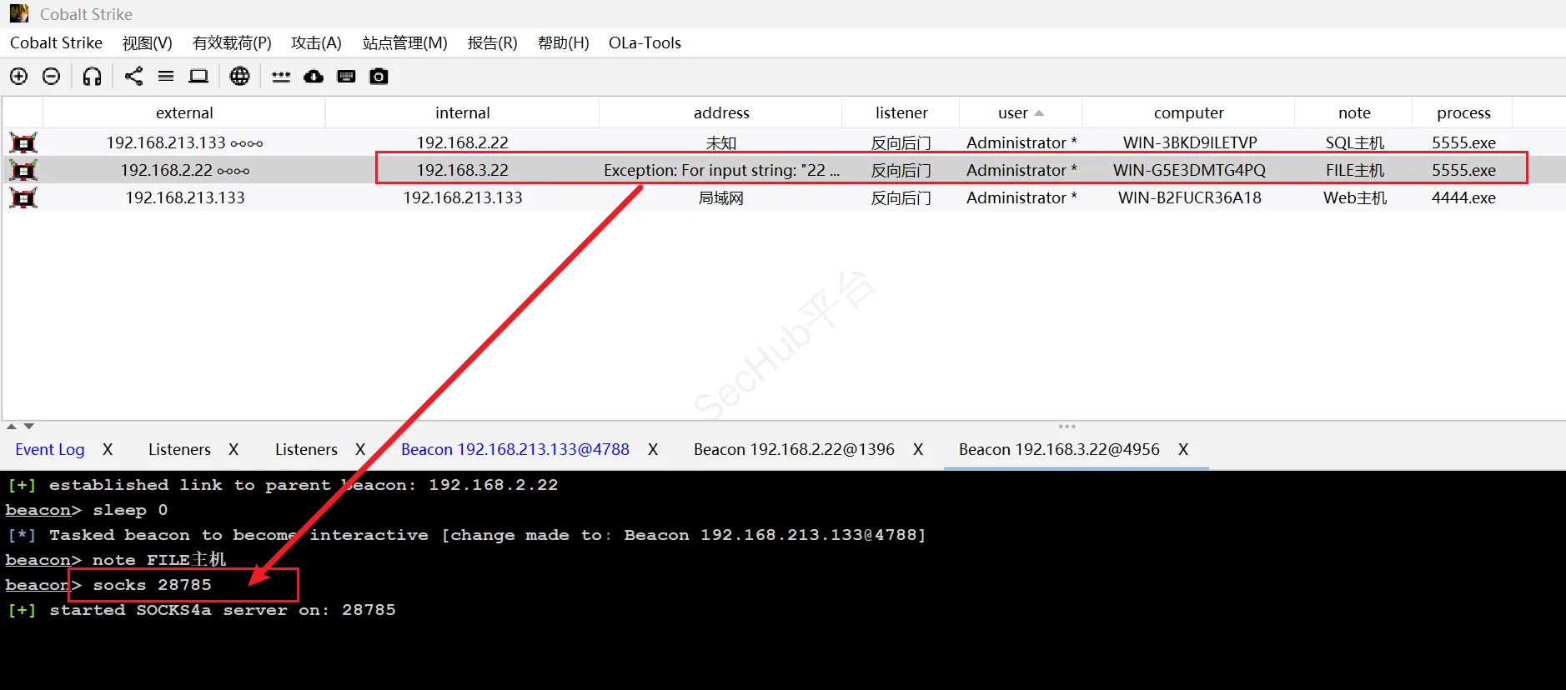Switch to the Event Log tab
The width and height of the screenshot is (1566, 690).
[50, 449]
